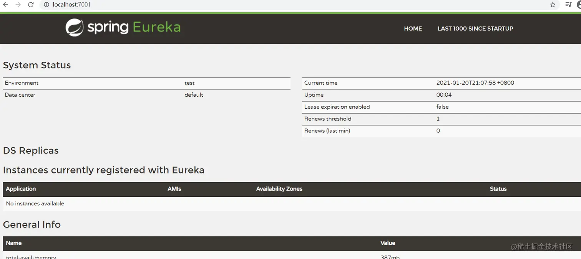Screen dimensions: 581x259
Task: Click the browser forward arrow
Action: [18, 5]
